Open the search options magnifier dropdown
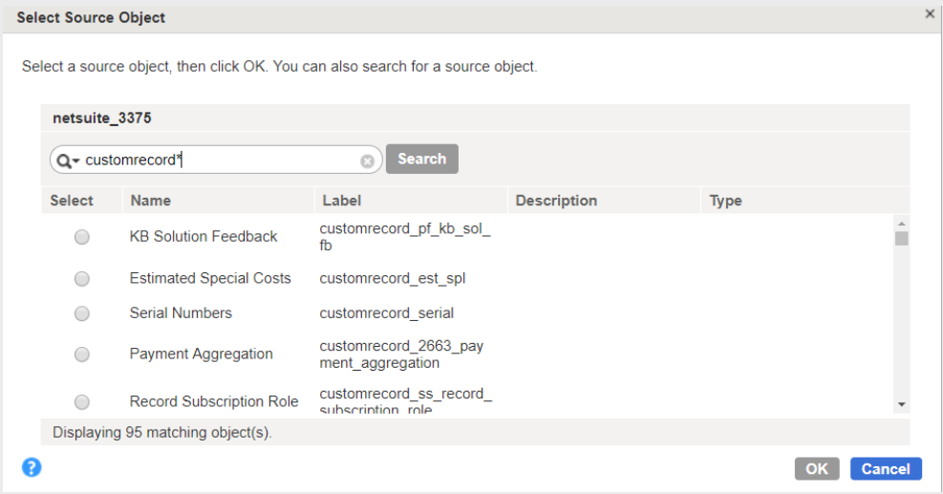This screenshot has width=943, height=494. [x=67, y=161]
